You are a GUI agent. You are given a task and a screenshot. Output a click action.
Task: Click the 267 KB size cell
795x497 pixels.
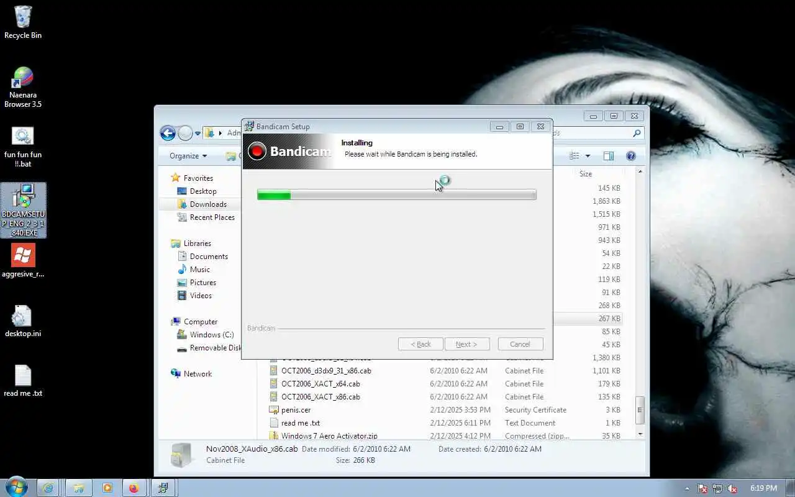pyautogui.click(x=609, y=319)
